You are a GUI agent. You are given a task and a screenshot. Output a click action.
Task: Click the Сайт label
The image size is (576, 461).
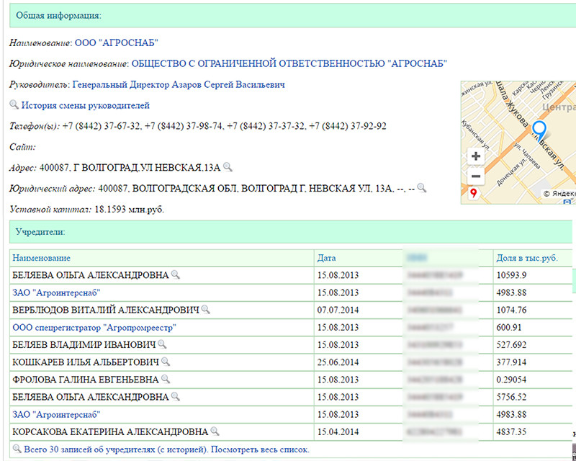click(22, 147)
